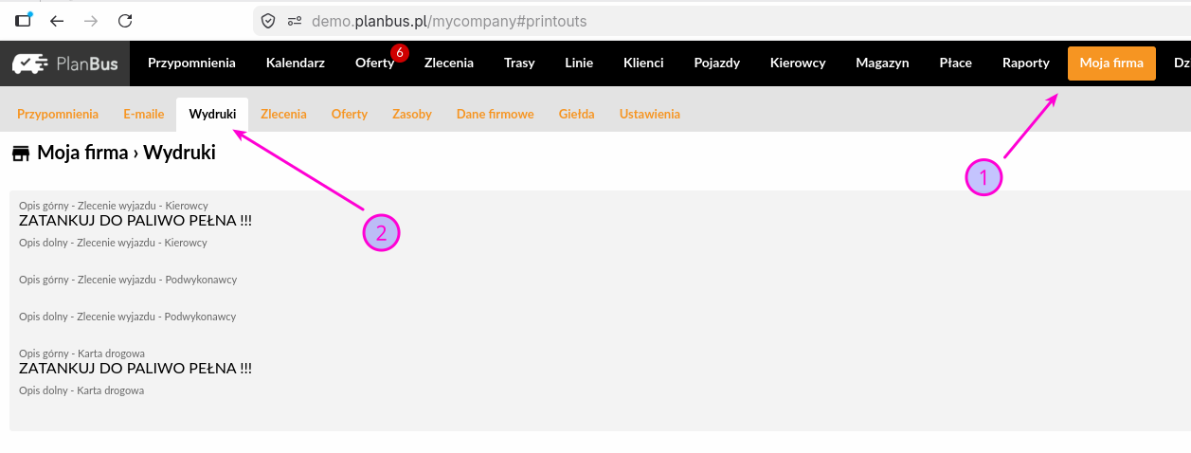1191x453 pixels.
Task: Click the browser back arrow
Action: point(57,21)
